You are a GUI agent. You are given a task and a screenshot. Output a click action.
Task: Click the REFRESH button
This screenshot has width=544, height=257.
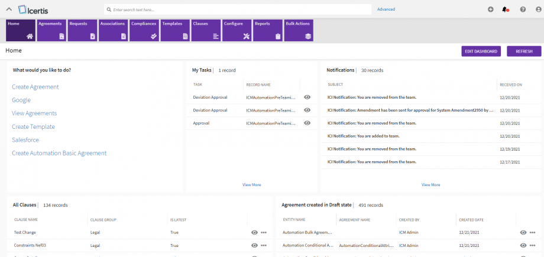click(x=524, y=51)
